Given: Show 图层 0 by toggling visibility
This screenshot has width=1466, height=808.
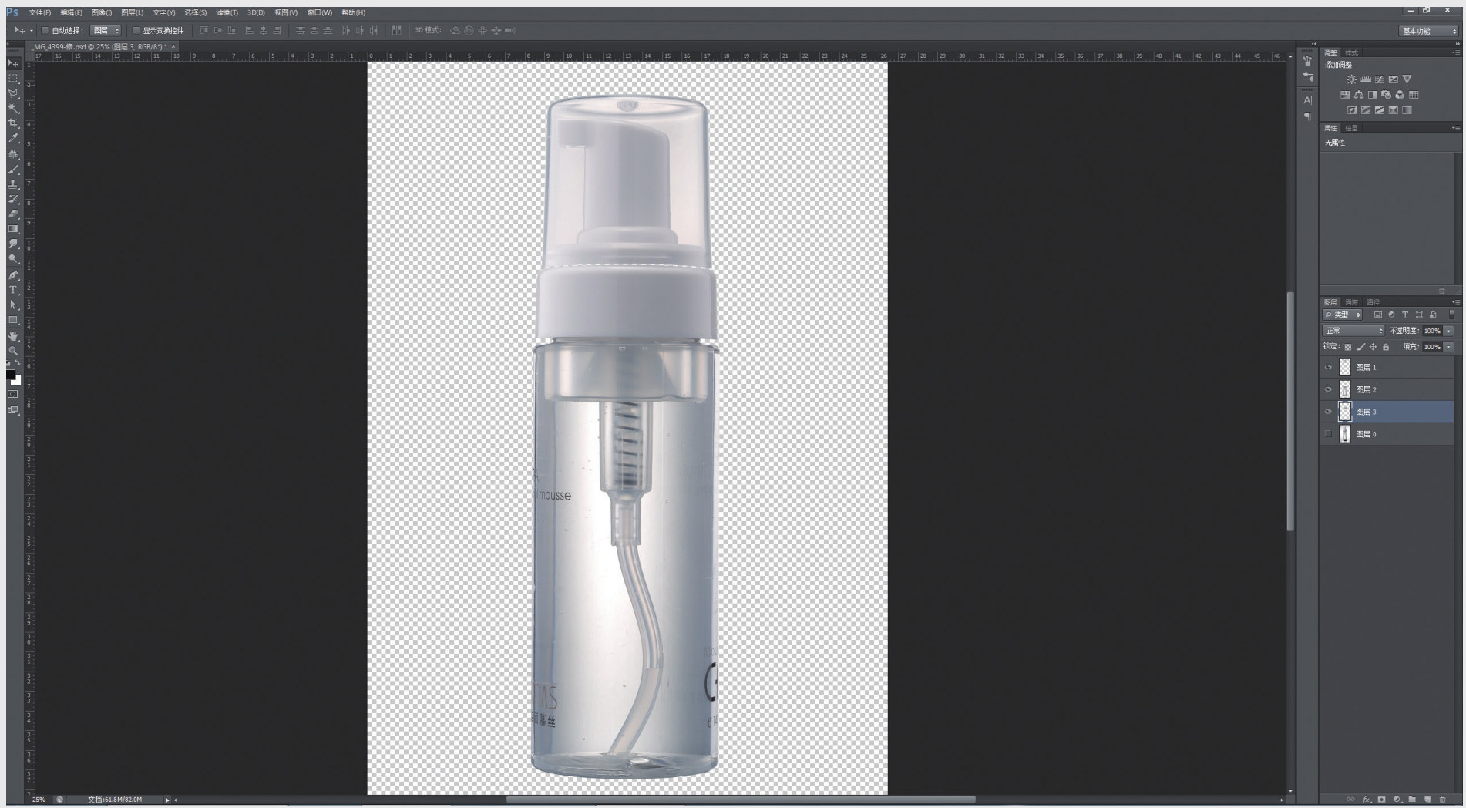Looking at the screenshot, I should (1328, 434).
